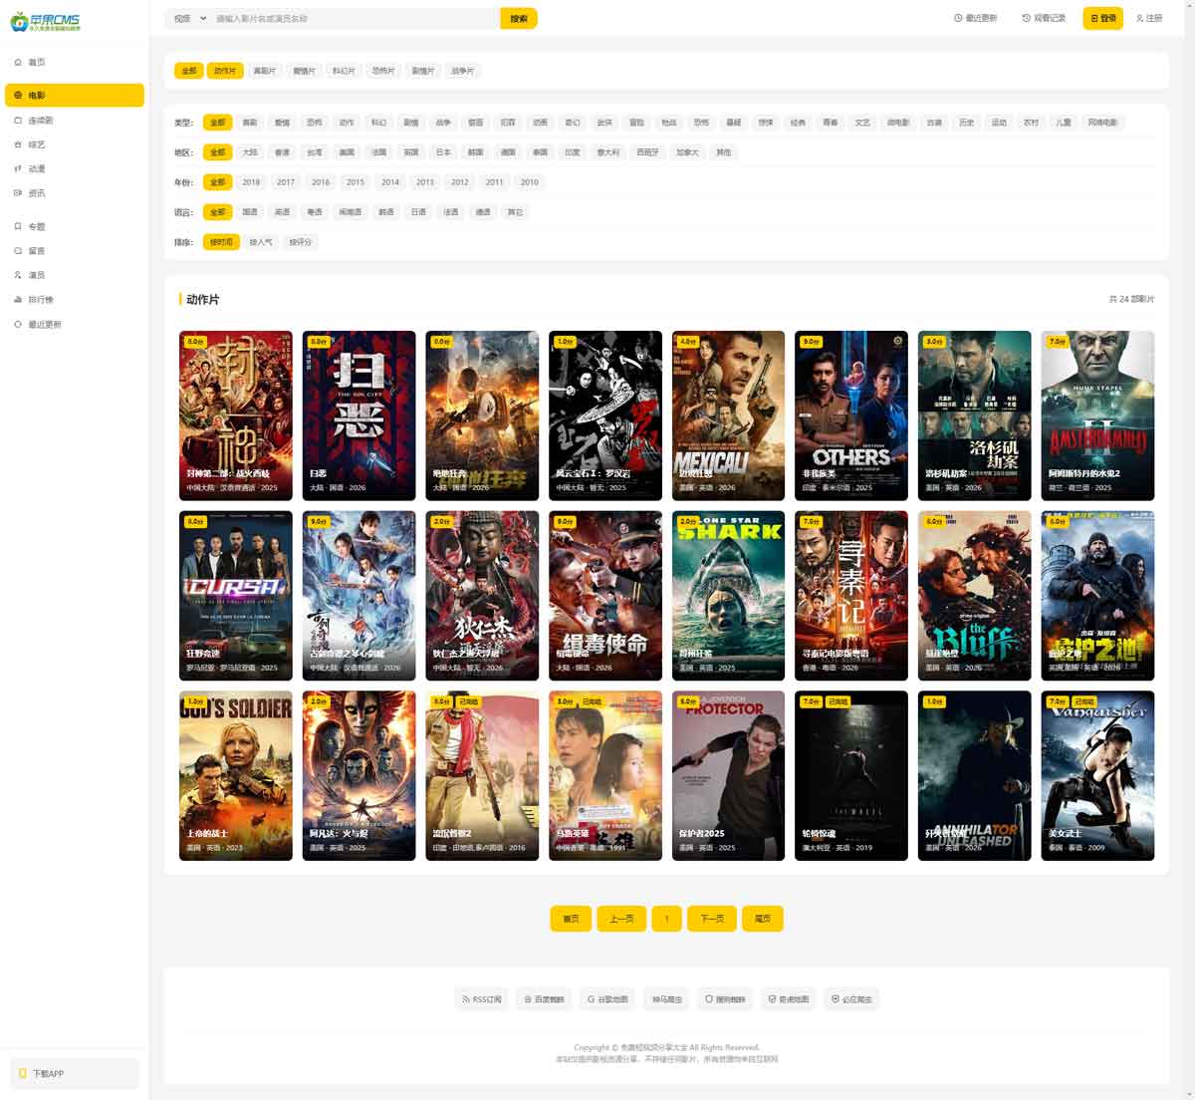The image size is (1195, 1100).
Task: Switch to the 爱情片 category tab
Action: pos(304,71)
